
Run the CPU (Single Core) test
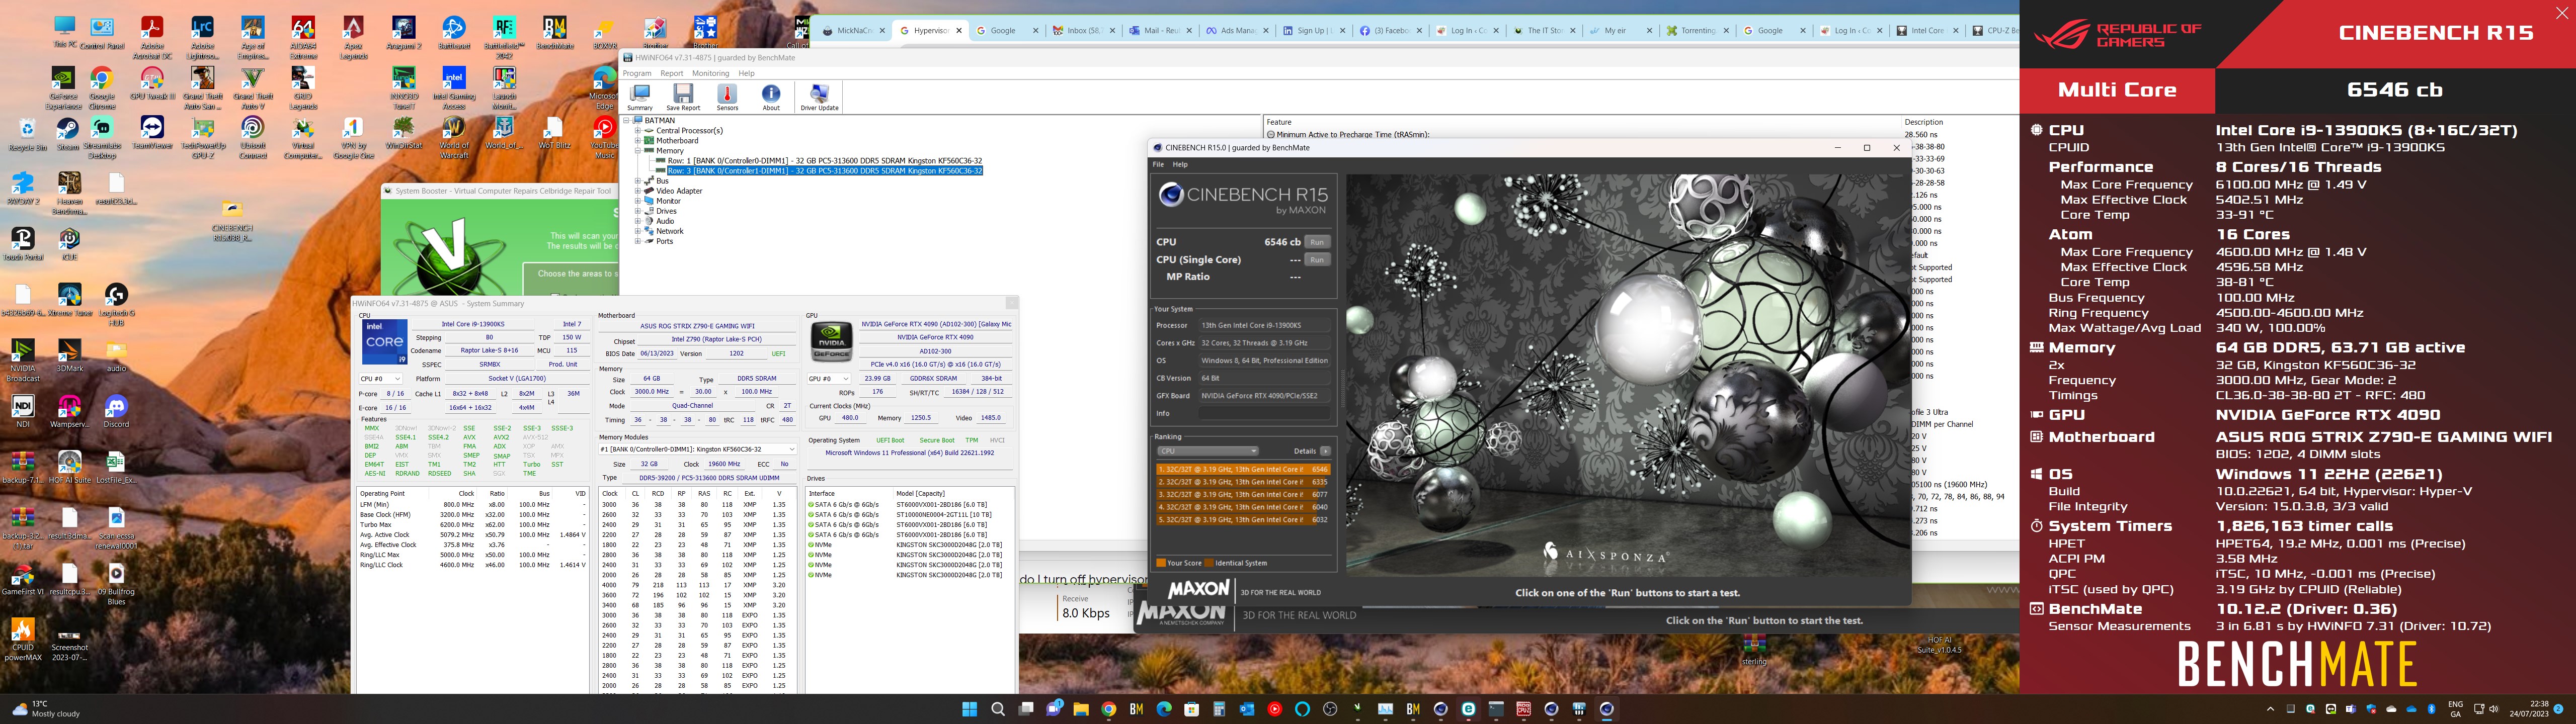point(1317,260)
